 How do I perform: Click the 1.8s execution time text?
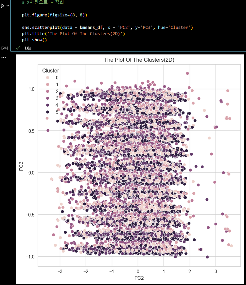(27, 48)
